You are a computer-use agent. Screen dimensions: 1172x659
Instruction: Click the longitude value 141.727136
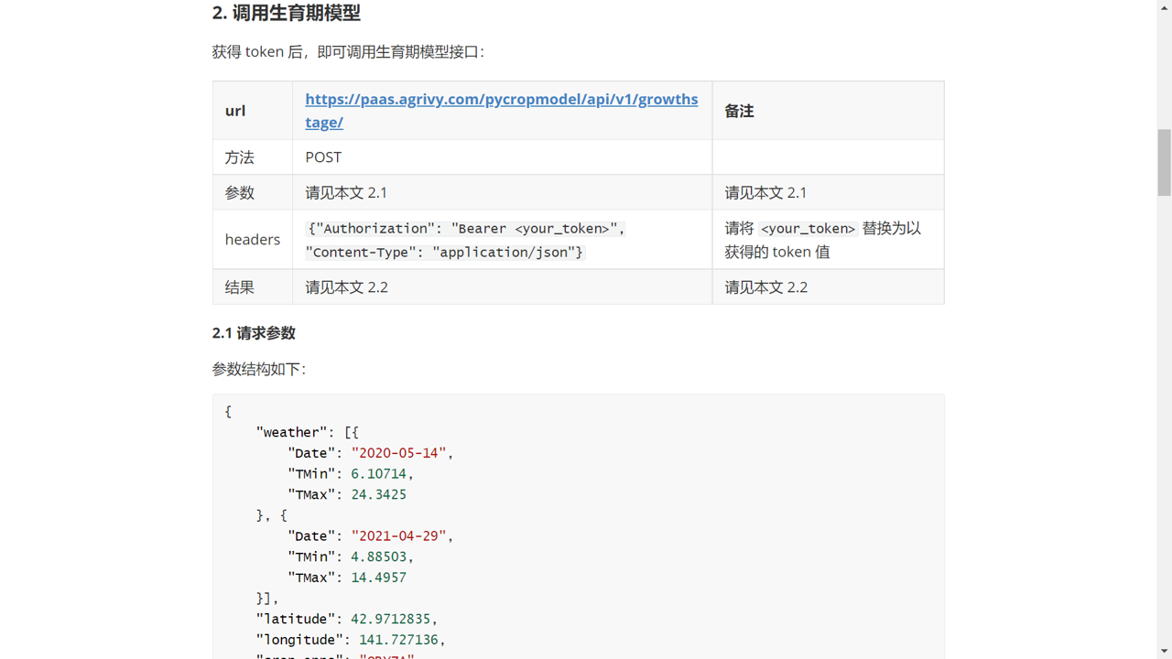(x=395, y=640)
